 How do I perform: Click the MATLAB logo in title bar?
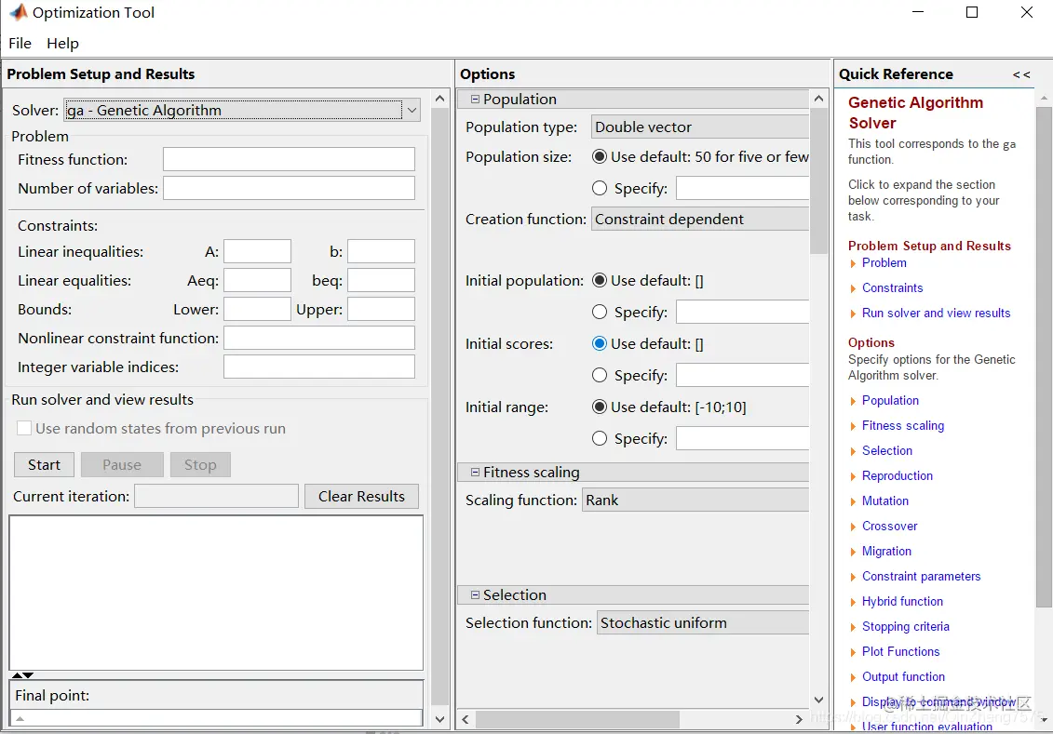pos(18,12)
